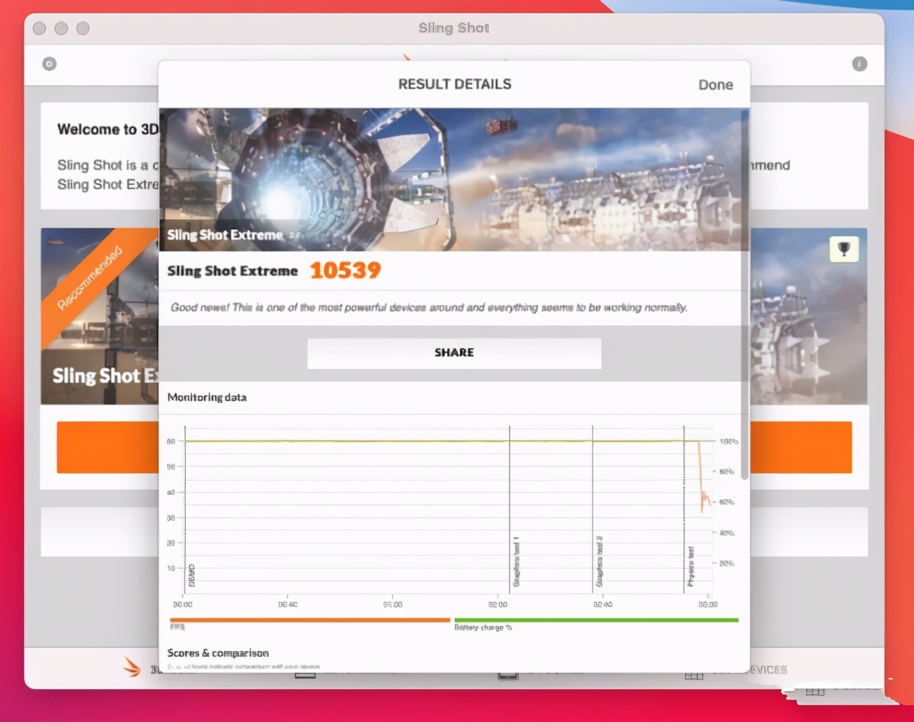Screen dimensions: 914x722
Task: Click the Sling Shot window title
Action: coord(454,28)
